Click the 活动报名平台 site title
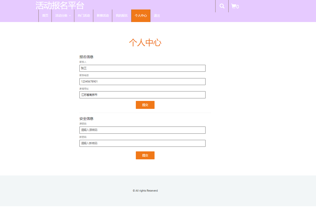Viewport: 316px width, 208px height. 60,5
